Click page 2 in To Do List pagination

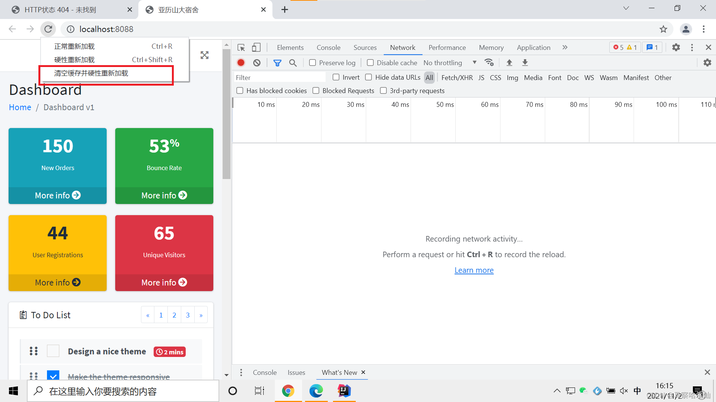[175, 315]
